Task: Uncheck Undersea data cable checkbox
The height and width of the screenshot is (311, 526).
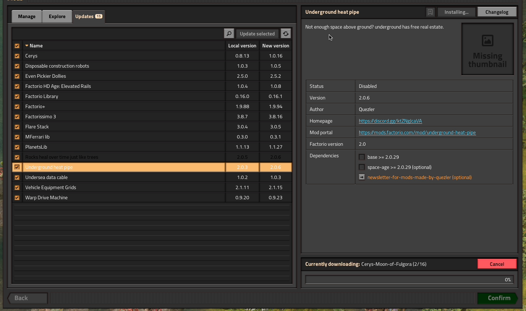Action: pyautogui.click(x=17, y=178)
